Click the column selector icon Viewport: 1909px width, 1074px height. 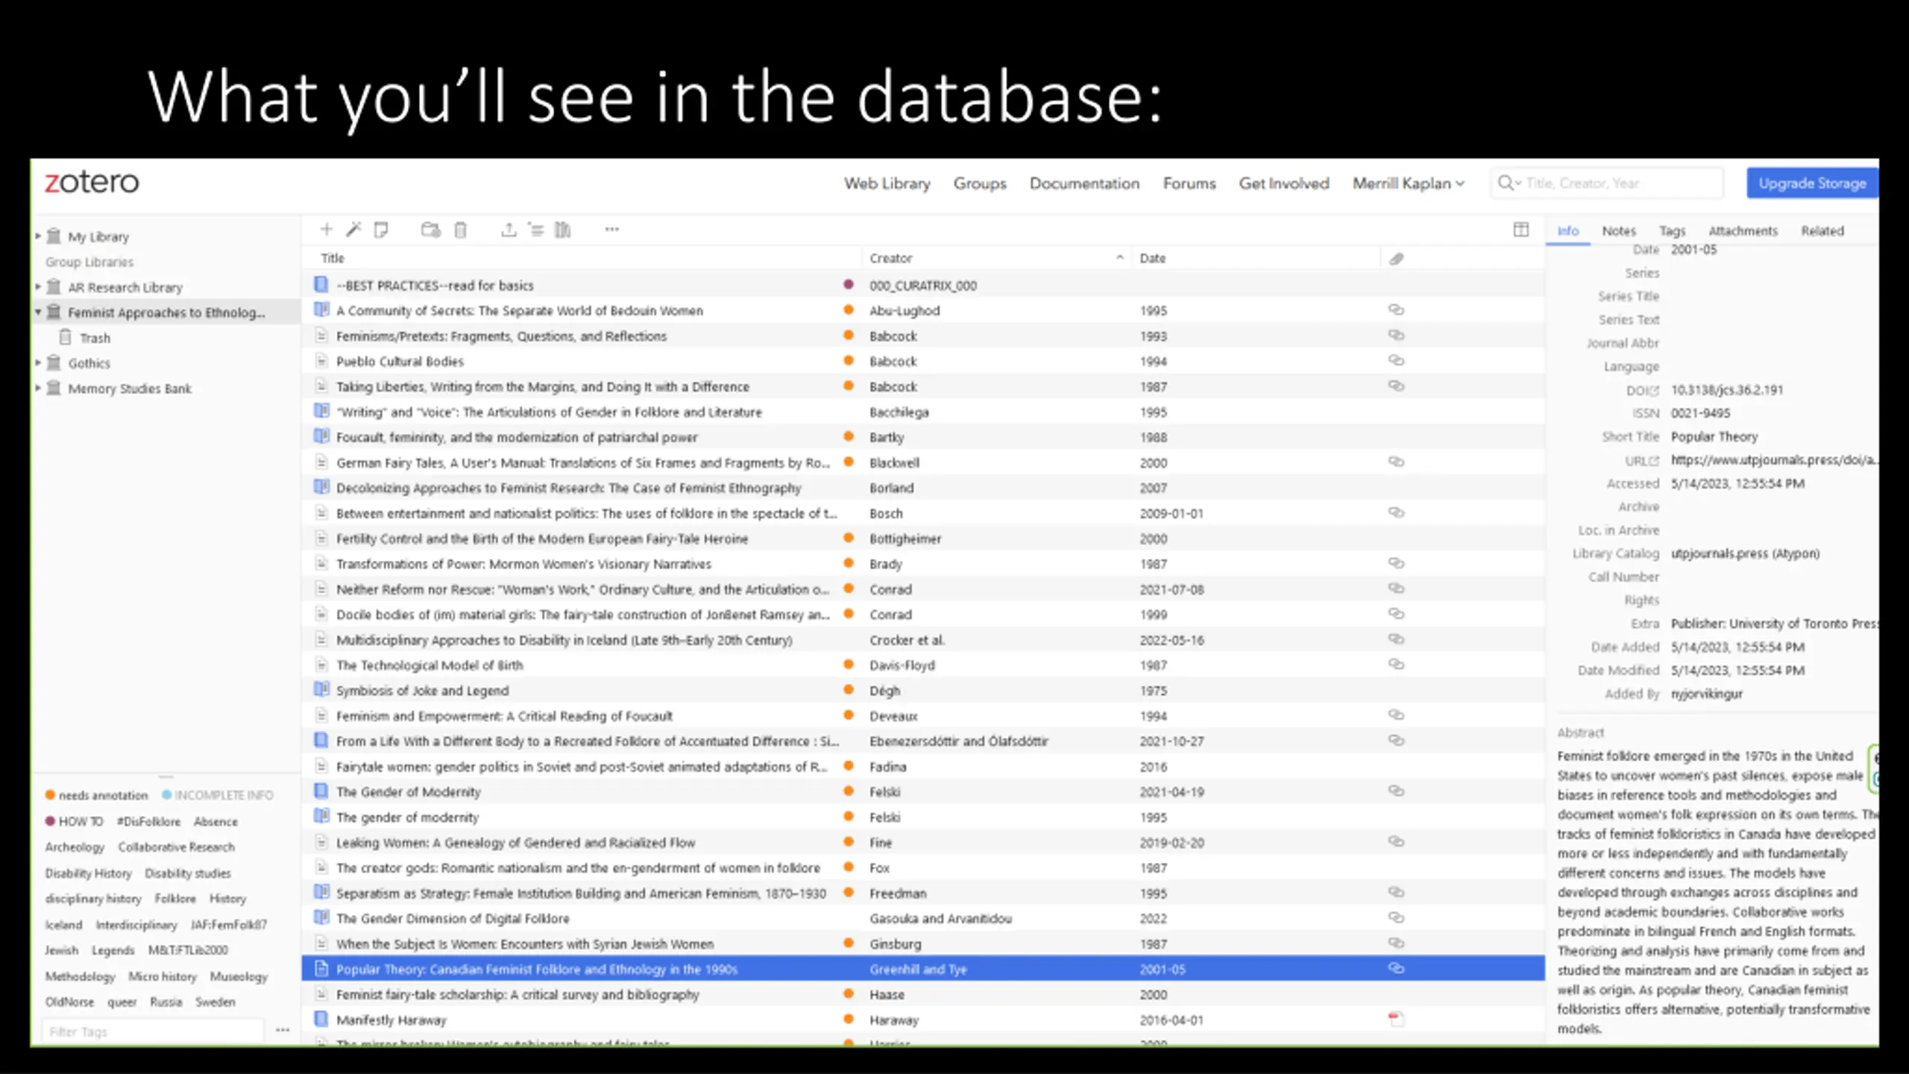click(x=1521, y=230)
